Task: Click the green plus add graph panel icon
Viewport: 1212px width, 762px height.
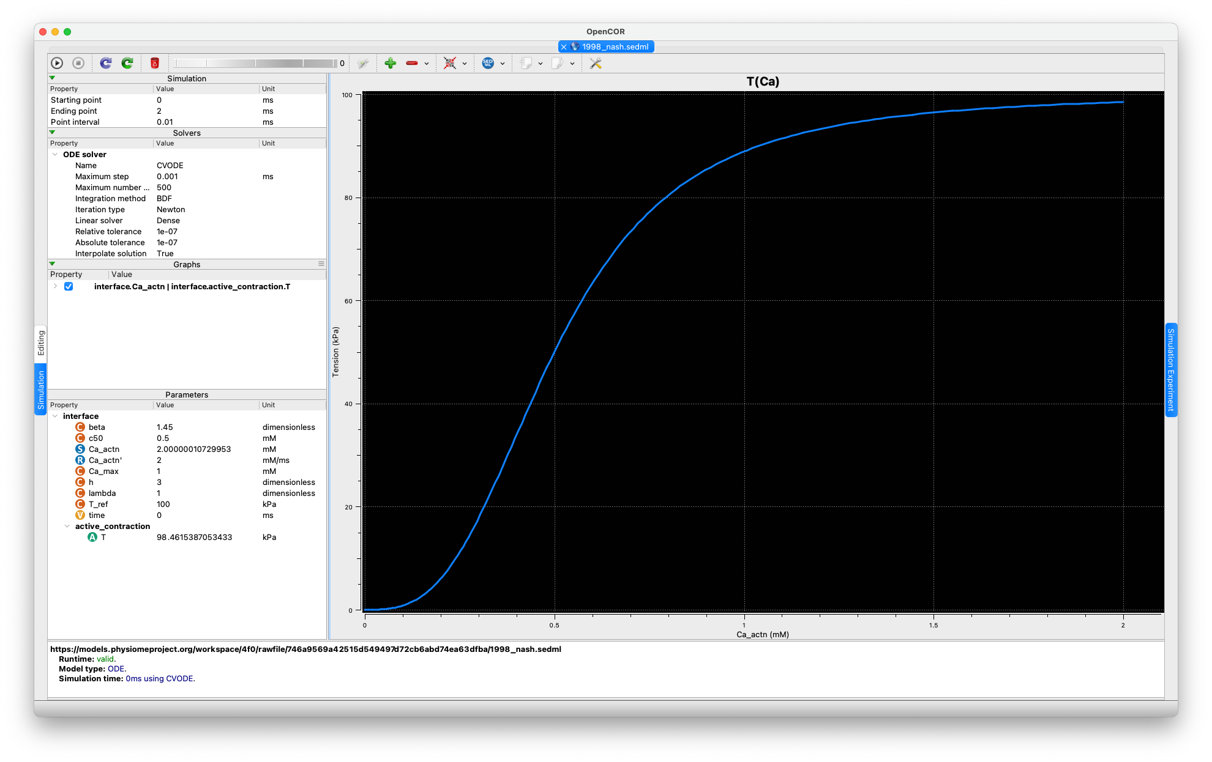Action: click(x=390, y=63)
